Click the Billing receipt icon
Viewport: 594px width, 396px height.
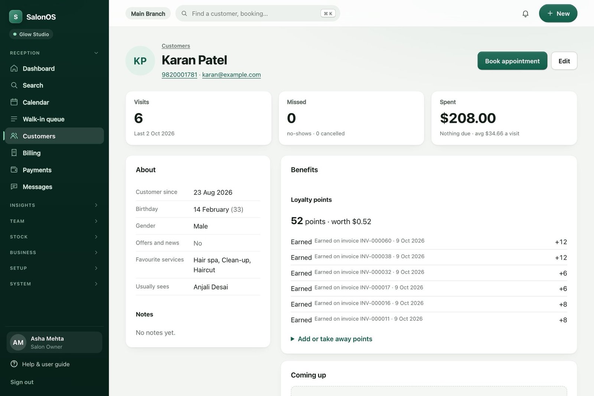pyautogui.click(x=14, y=153)
